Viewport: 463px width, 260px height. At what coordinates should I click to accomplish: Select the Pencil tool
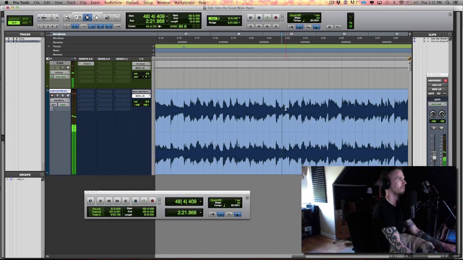[116, 17]
